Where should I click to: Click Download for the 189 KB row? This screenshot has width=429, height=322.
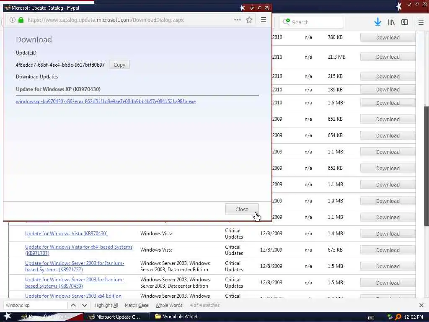[388, 90]
